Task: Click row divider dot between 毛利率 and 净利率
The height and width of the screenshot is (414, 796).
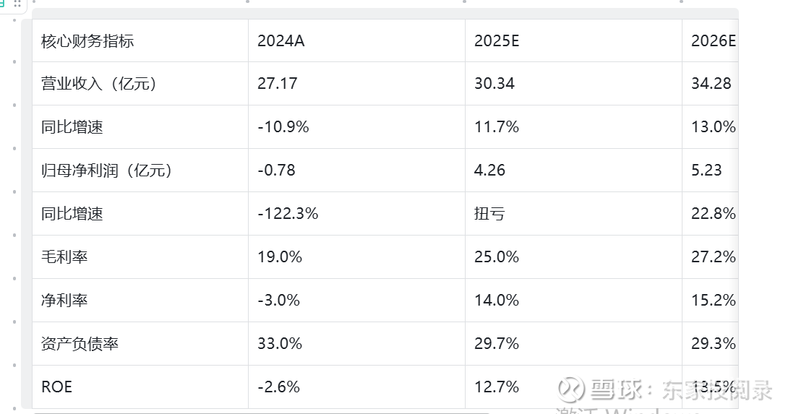Action: tap(14, 278)
